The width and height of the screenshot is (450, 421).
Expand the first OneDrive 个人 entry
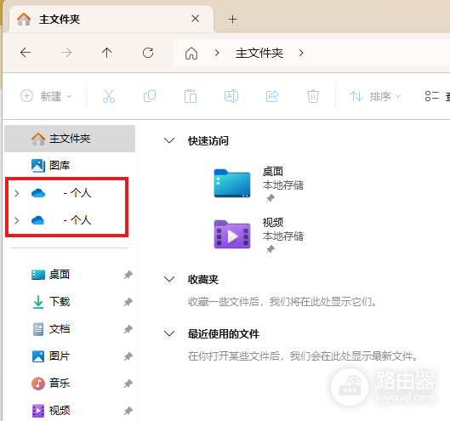pyautogui.click(x=17, y=193)
